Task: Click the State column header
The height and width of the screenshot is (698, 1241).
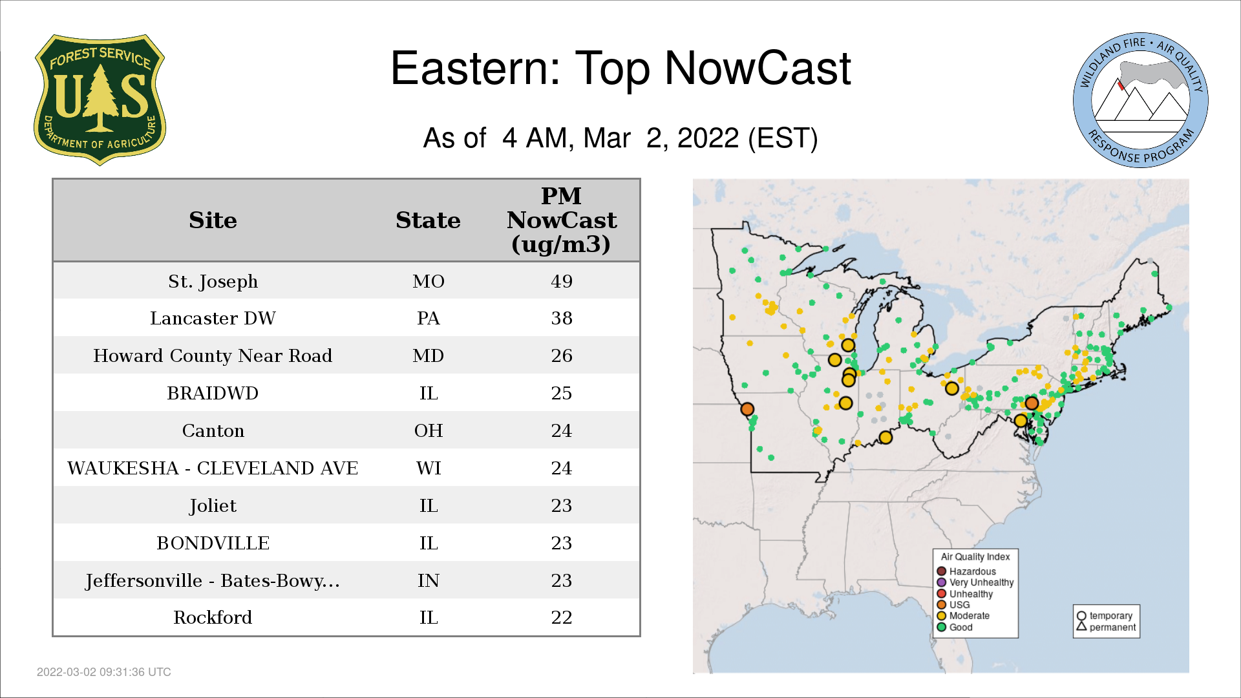Action: point(428,220)
